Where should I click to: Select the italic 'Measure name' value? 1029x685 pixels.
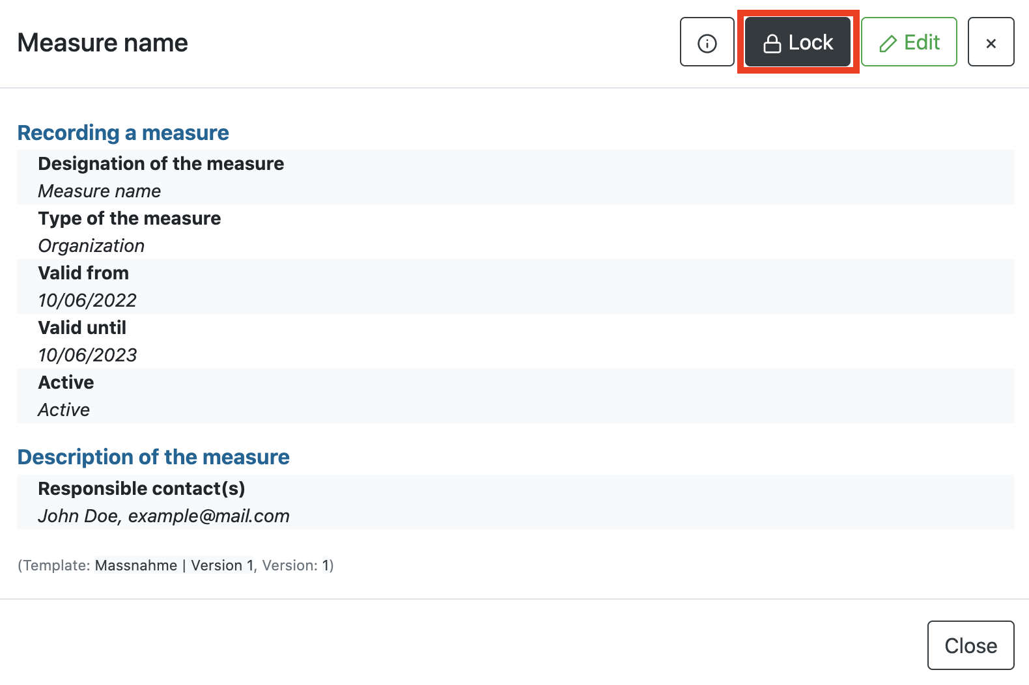(x=100, y=191)
